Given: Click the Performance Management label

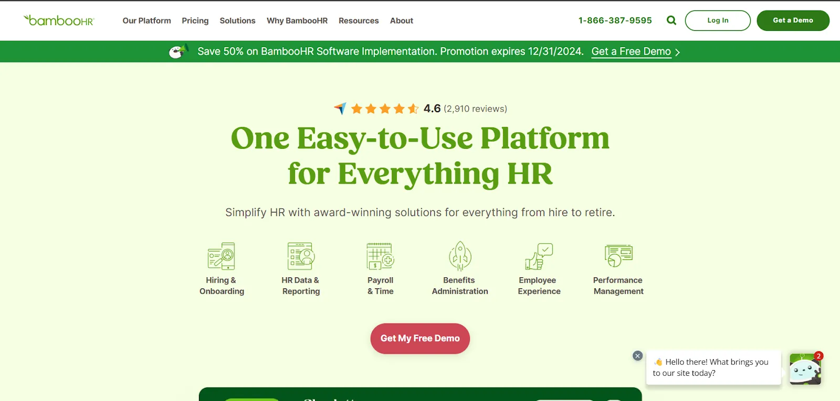Looking at the screenshot, I should [618, 286].
